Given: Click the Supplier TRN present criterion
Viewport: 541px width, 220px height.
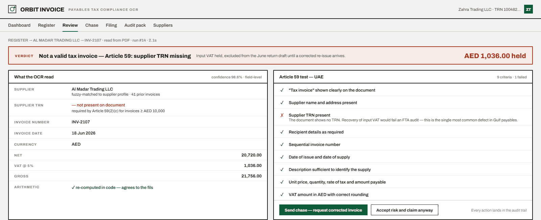Looking at the screenshot, I should (x=309, y=115).
